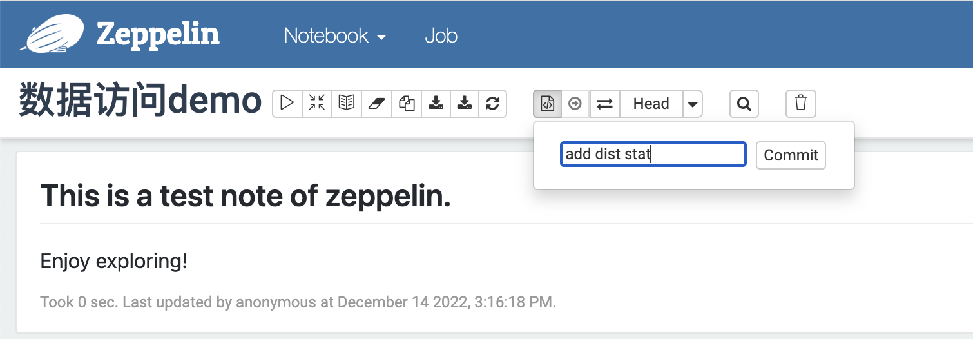Run all paragraphs with the play icon
973x339 pixels.
tap(287, 103)
